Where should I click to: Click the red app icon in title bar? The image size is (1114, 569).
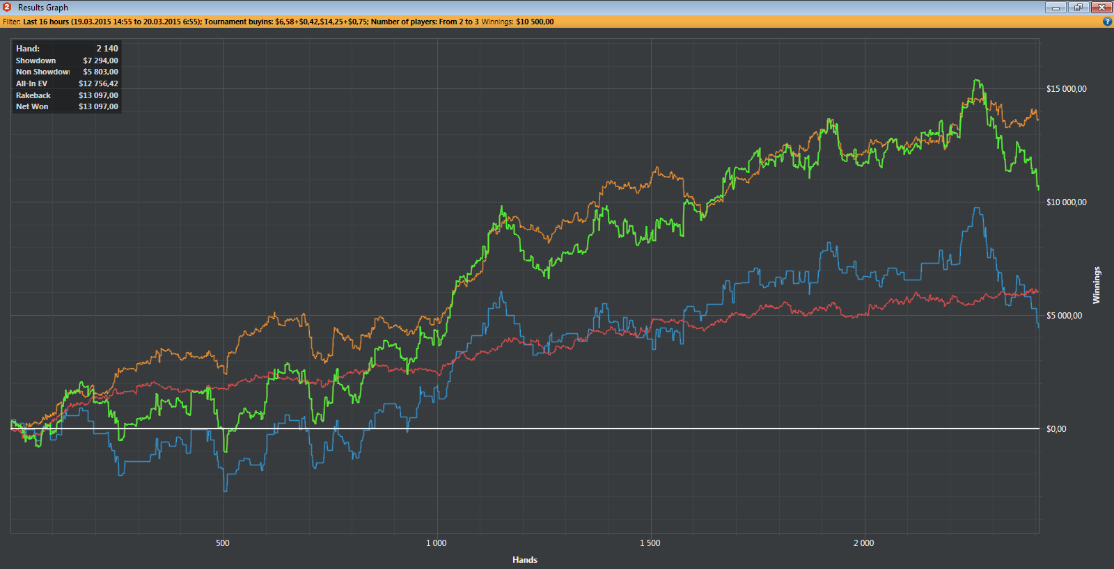pyautogui.click(x=7, y=7)
